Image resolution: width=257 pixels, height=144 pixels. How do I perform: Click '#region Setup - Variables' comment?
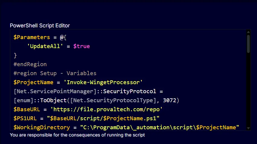click(55, 73)
